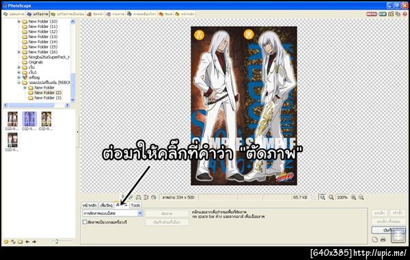Click the Undo All button
Image resolution: width=410 pixels, height=260 pixels.
[388, 221]
